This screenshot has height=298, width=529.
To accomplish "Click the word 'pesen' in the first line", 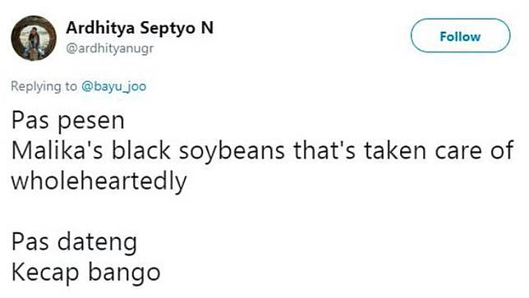I will click(x=91, y=122).
